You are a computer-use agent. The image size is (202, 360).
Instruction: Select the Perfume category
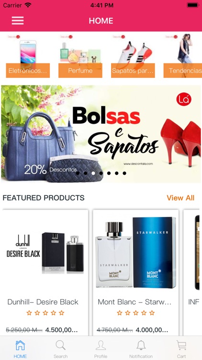pyautogui.click(x=80, y=71)
